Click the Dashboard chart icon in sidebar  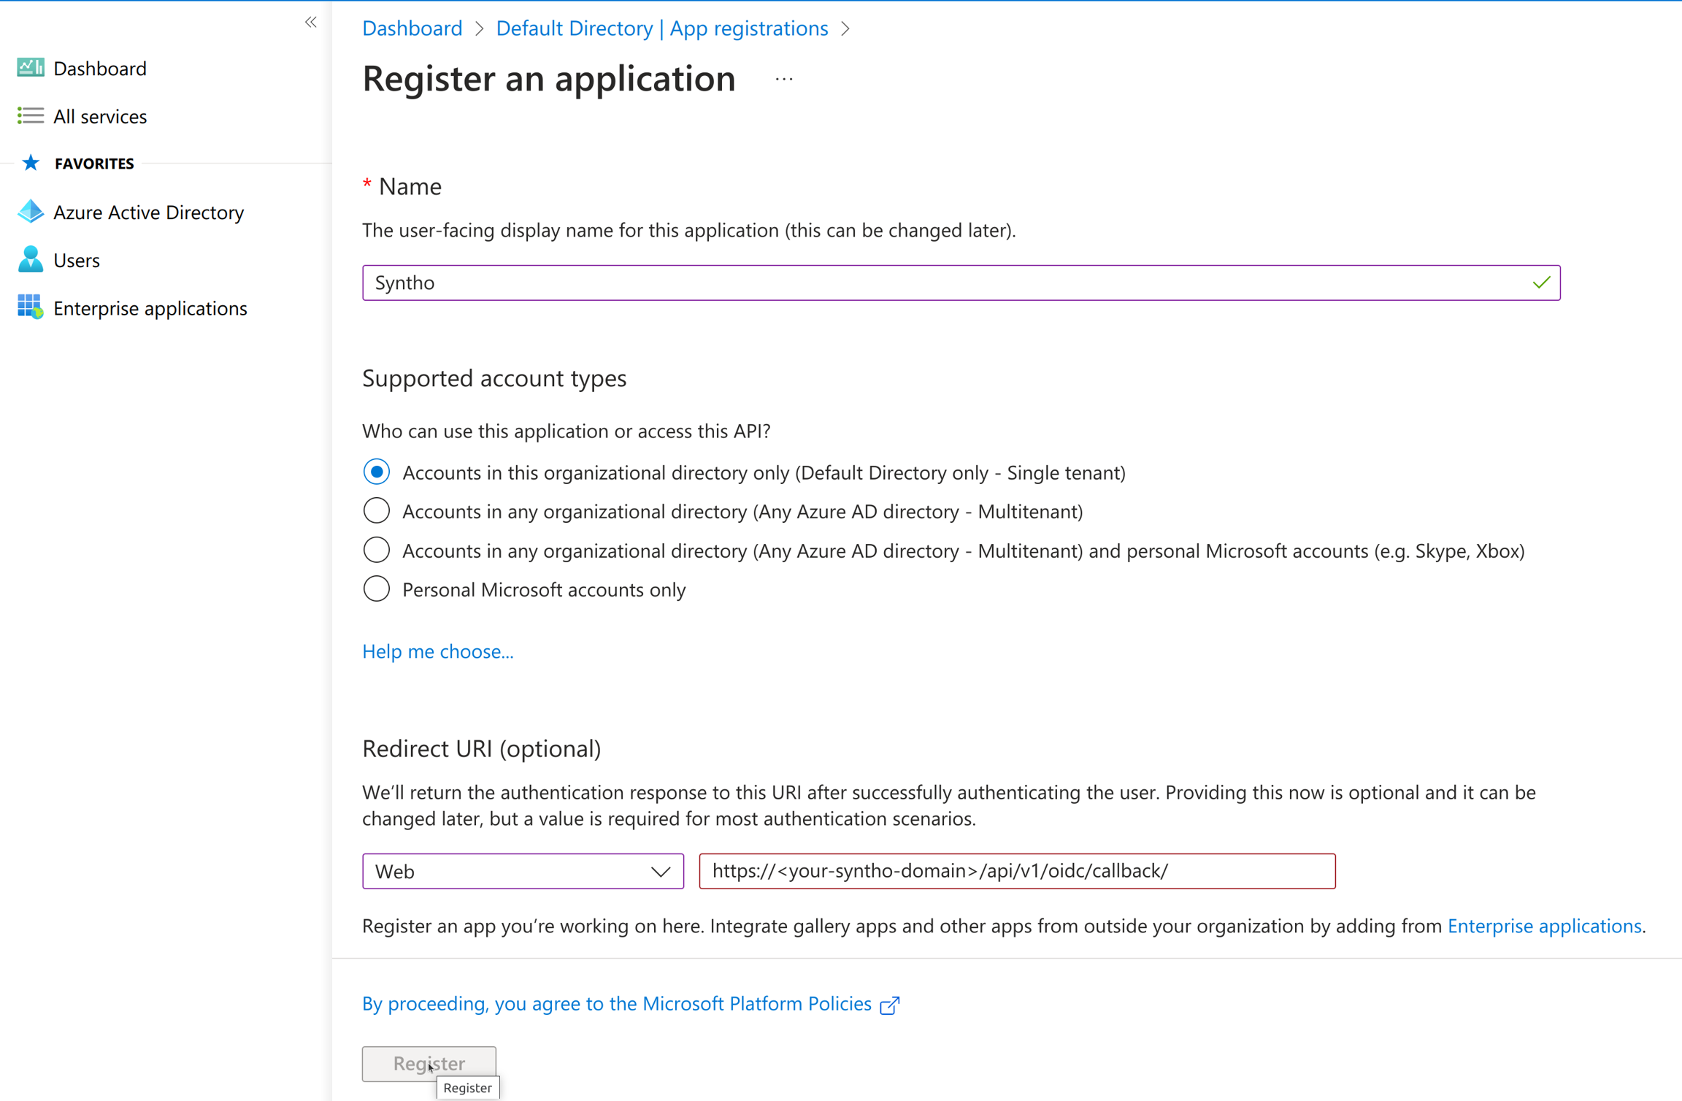(30, 68)
